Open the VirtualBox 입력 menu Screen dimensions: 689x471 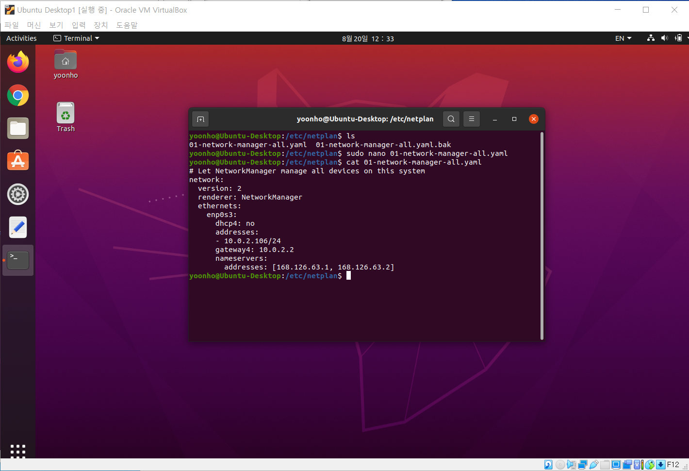point(79,25)
